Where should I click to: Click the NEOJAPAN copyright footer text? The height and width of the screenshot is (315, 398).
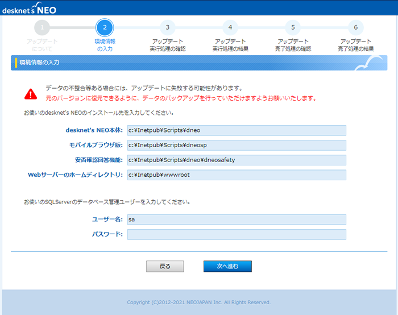[x=199, y=302]
